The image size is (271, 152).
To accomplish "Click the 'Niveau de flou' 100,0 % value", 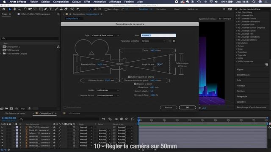I will coord(154,95).
